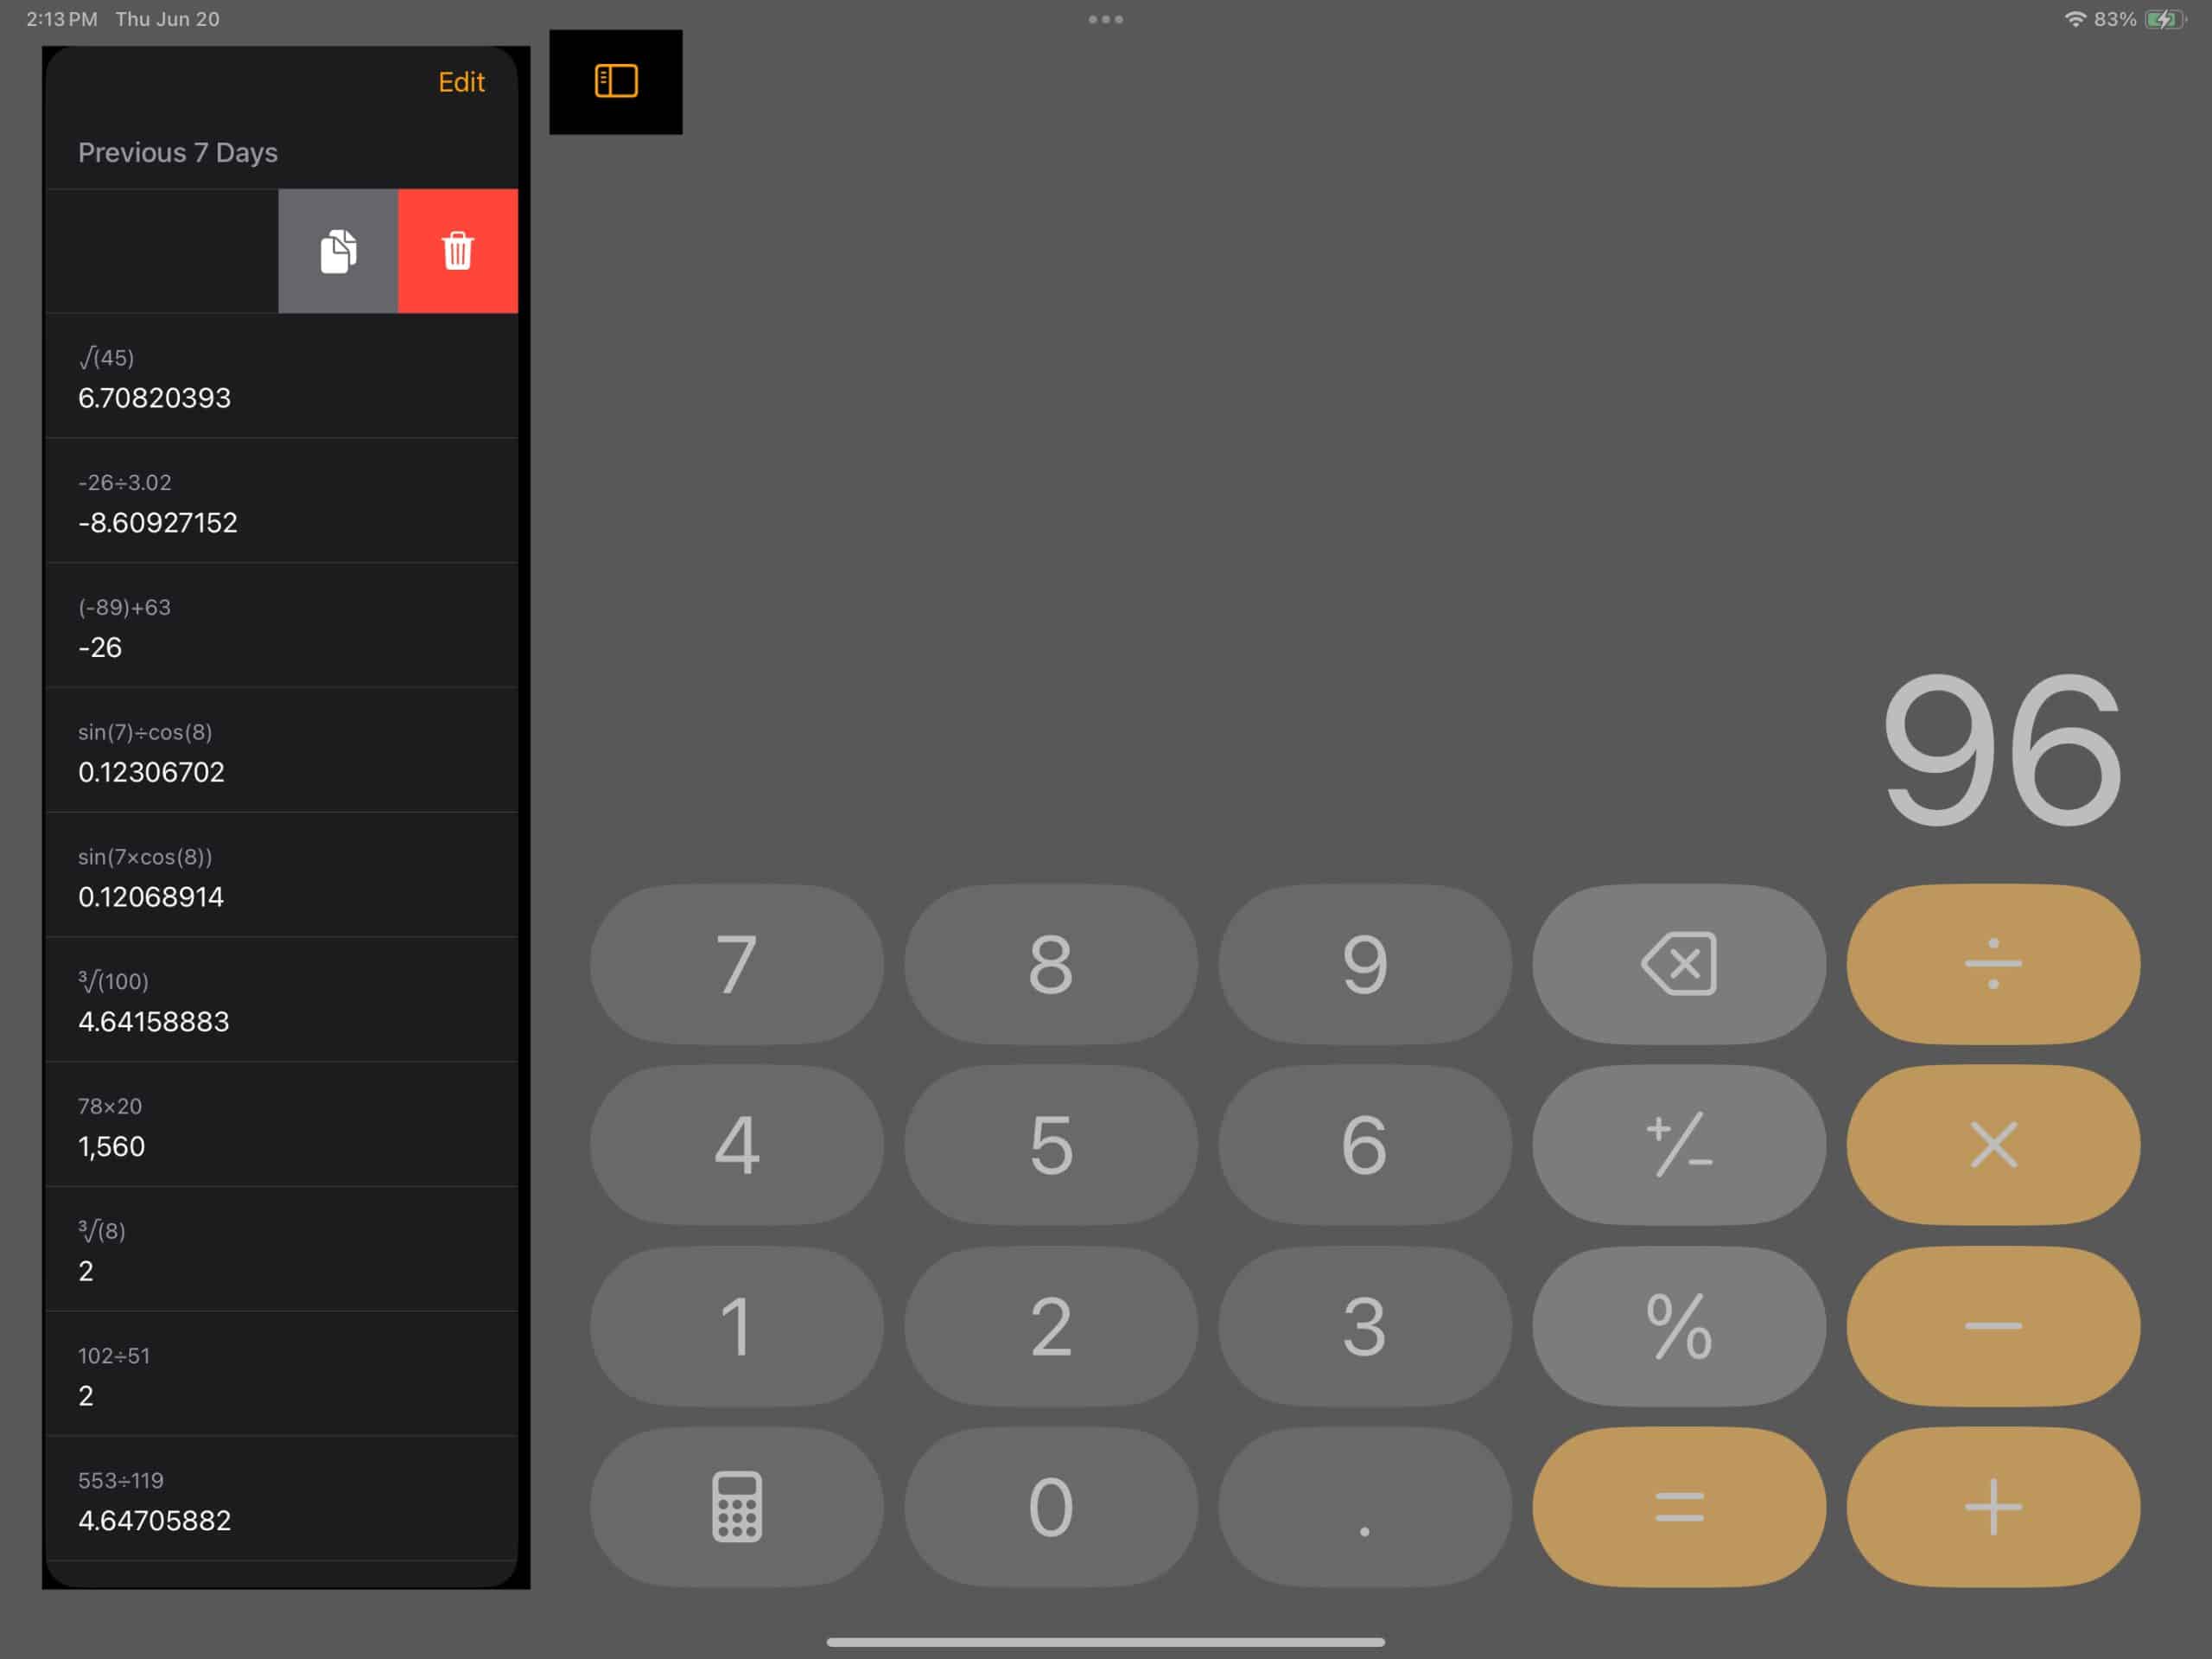The width and height of the screenshot is (2212, 1659).
Task: Click the calculator icon in numpad
Action: [734, 1506]
